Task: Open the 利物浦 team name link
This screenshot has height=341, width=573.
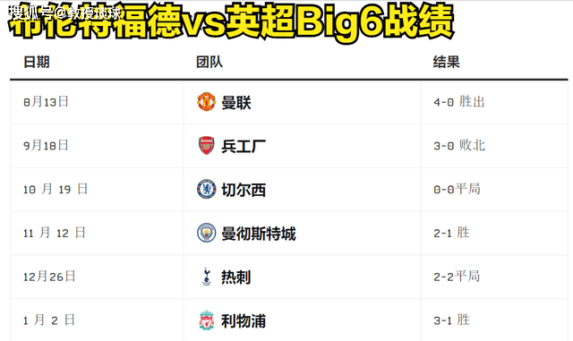Action: [x=244, y=321]
